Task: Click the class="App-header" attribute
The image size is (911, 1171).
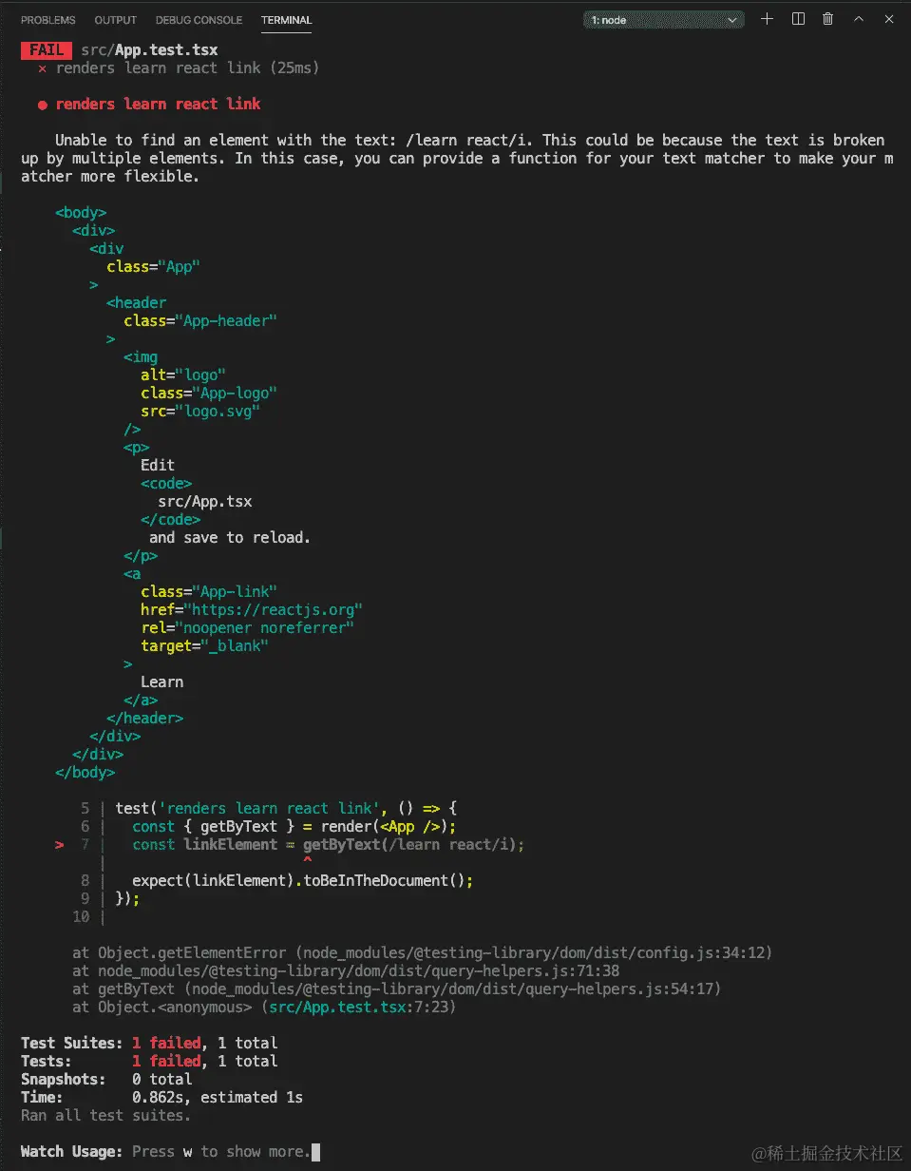Action: point(200,320)
